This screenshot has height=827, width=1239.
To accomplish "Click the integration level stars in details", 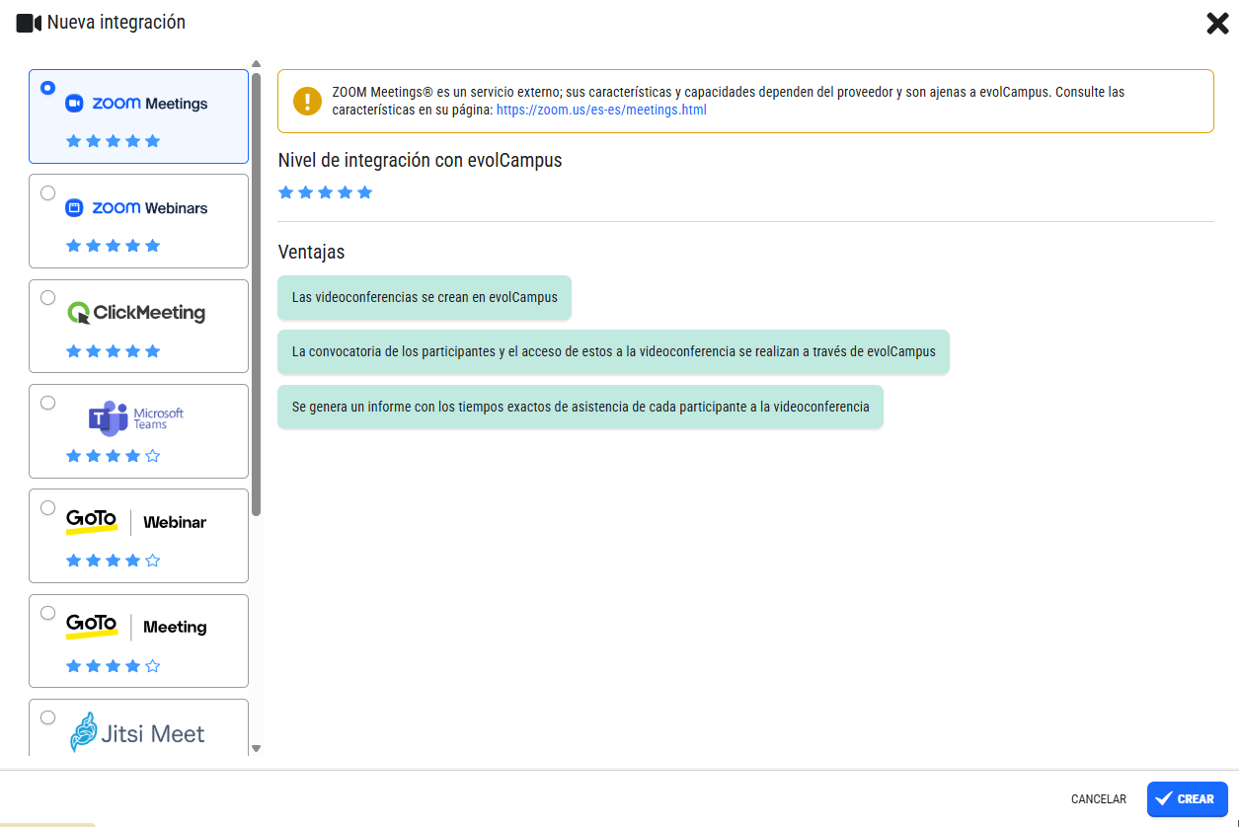I will point(326,192).
